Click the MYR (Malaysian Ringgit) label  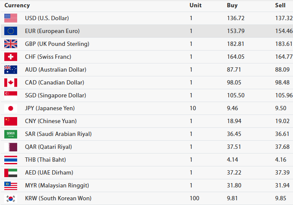pos(57,186)
